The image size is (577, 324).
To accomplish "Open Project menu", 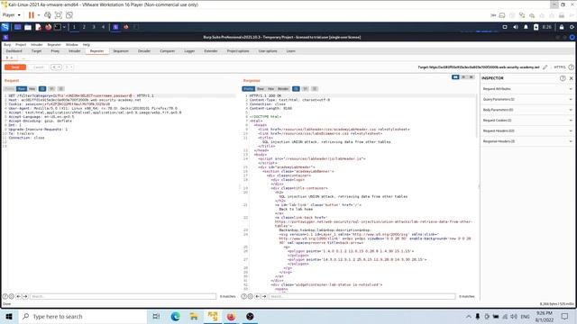I will [21, 44].
